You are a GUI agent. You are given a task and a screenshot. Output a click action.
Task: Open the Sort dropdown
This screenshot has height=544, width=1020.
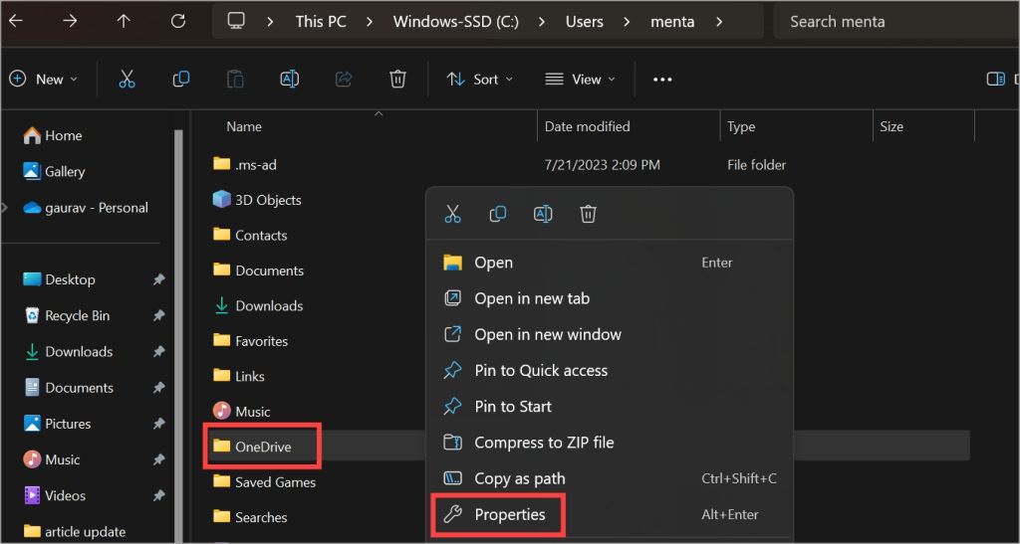479,80
